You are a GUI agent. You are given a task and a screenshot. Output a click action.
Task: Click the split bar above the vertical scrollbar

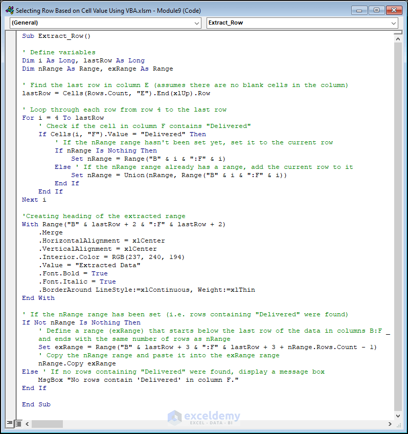click(398, 33)
